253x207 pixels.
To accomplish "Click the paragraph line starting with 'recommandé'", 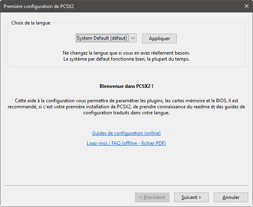I will point(126,106).
